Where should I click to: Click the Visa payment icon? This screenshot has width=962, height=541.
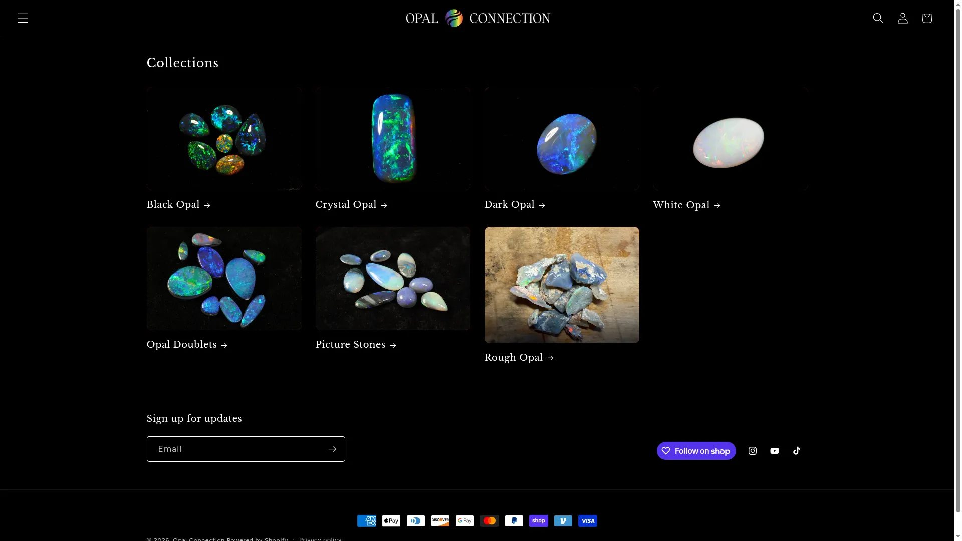[588, 521]
